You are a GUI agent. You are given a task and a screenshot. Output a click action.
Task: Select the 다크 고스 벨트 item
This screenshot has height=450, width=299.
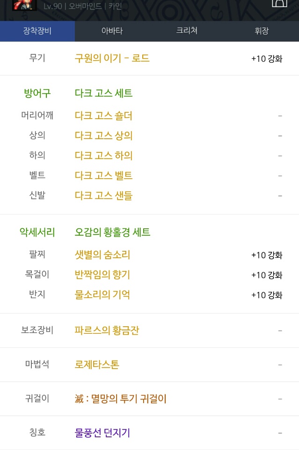(104, 175)
